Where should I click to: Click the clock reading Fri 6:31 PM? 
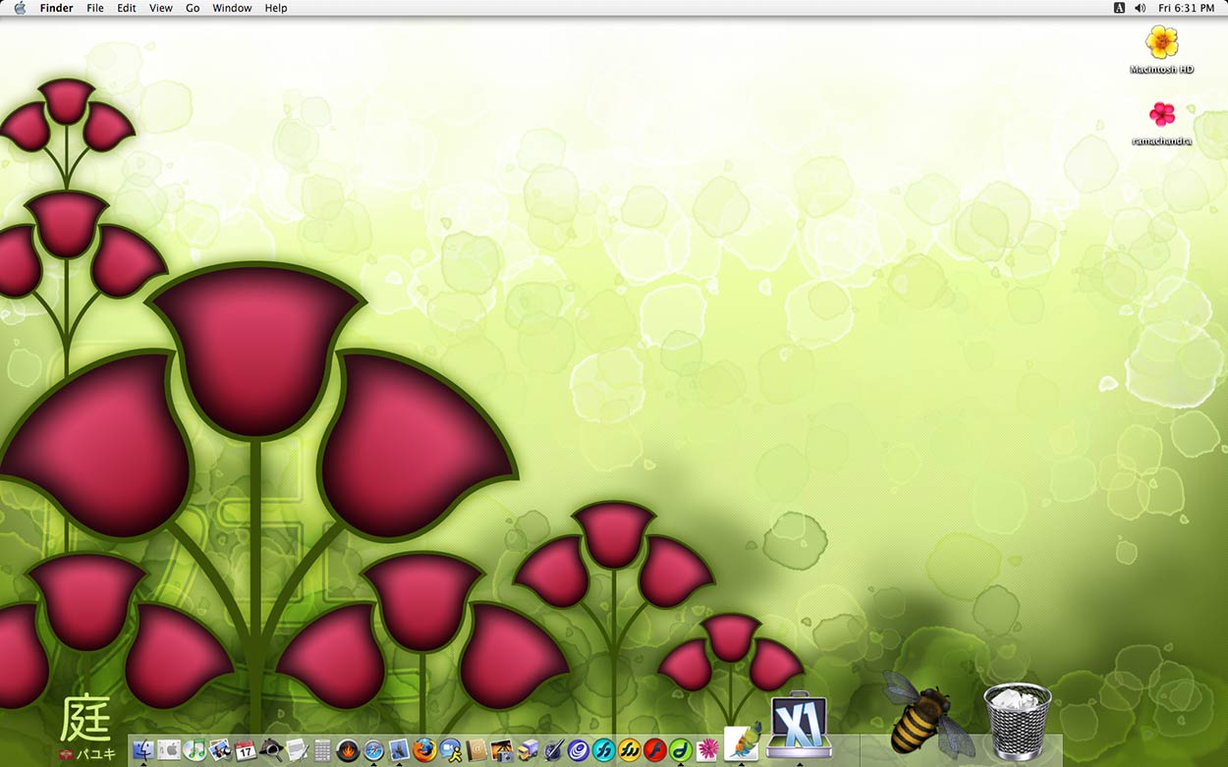pos(1186,8)
